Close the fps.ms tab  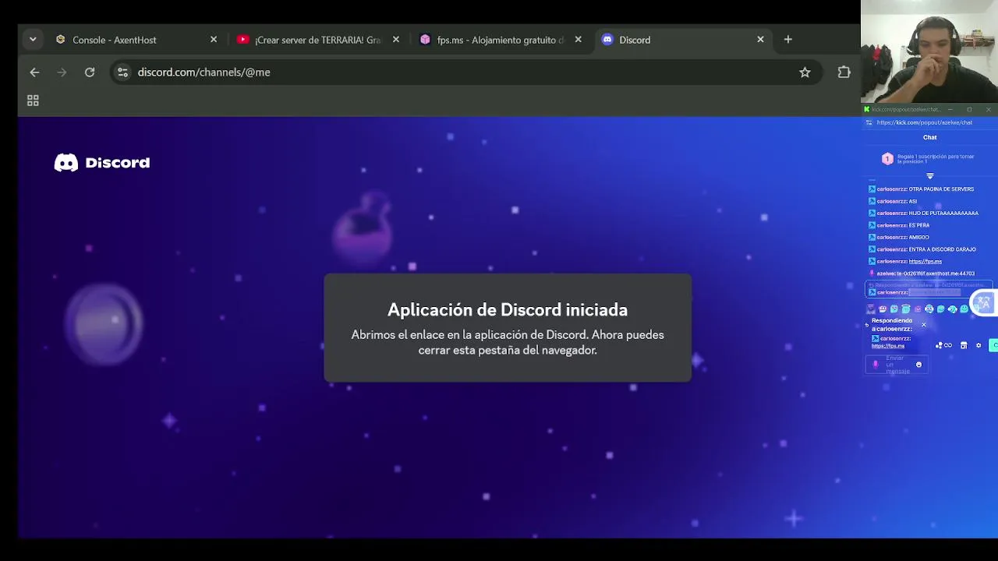coord(578,40)
